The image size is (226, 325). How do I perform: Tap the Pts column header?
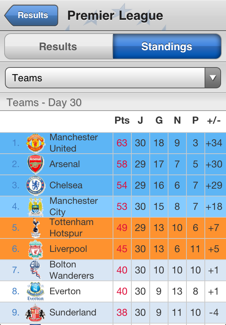coord(122,120)
